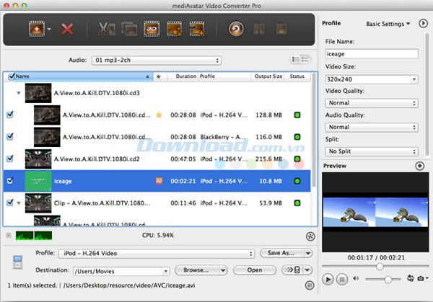Click the circular arrow to collapse Profile panel
Image resolution: width=433 pixels, height=302 pixels.
pos(423,24)
